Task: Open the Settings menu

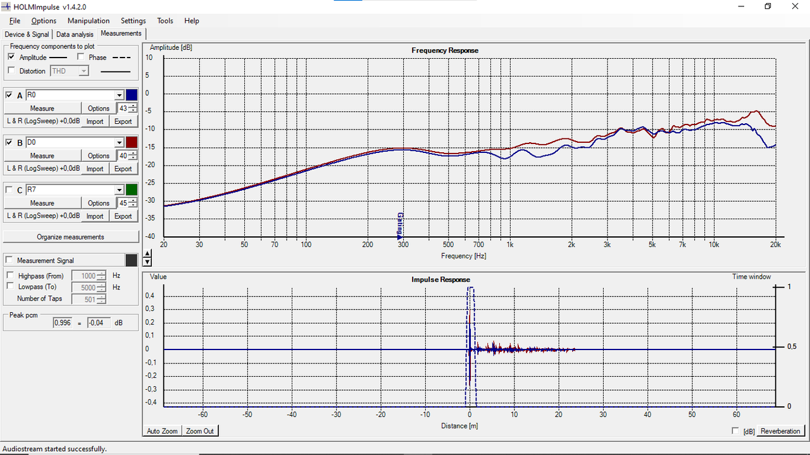Action: tap(134, 21)
